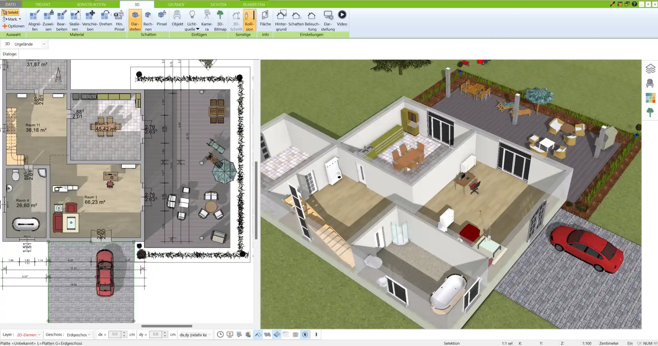Expand the Urgelände view dropdown
The width and height of the screenshot is (658, 346).
coord(44,44)
